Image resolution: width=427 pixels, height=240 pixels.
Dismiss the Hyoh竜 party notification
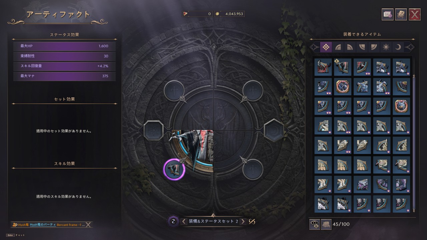[x=88, y=225]
